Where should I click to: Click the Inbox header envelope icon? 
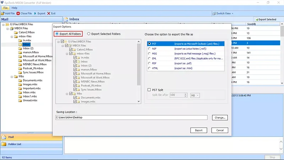click(x=66, y=19)
